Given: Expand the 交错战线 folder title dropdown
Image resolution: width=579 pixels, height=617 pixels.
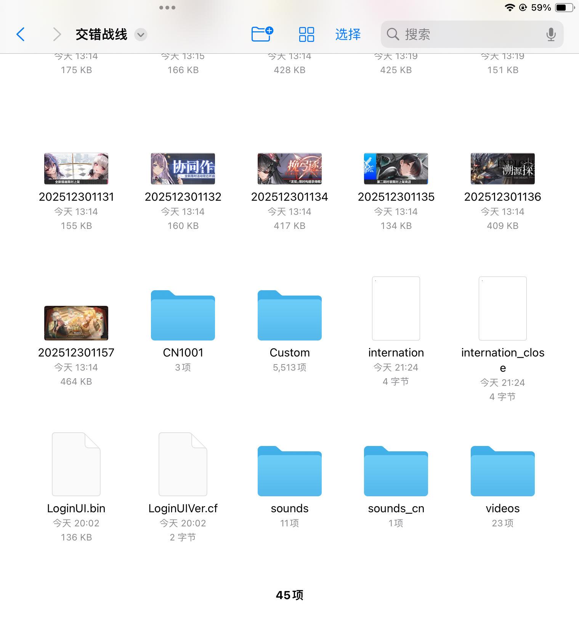Looking at the screenshot, I should point(141,35).
